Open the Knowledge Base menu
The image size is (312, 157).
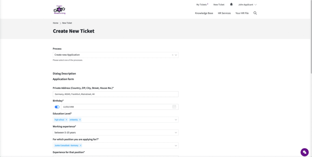pyautogui.click(x=204, y=13)
